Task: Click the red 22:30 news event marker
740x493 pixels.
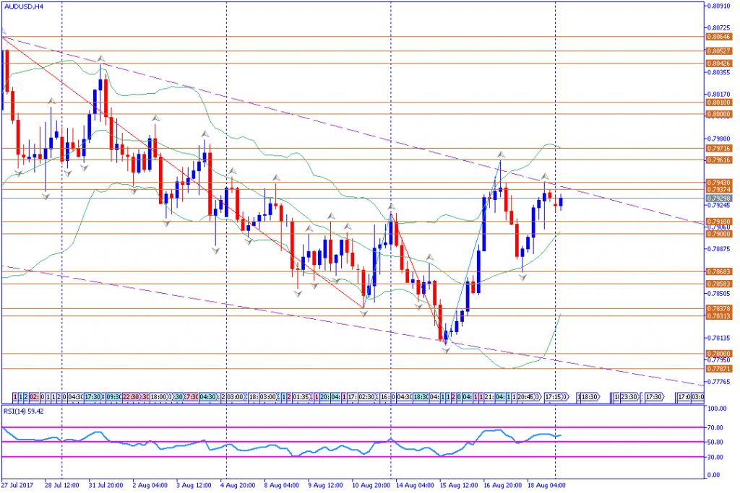Action: 132,397
